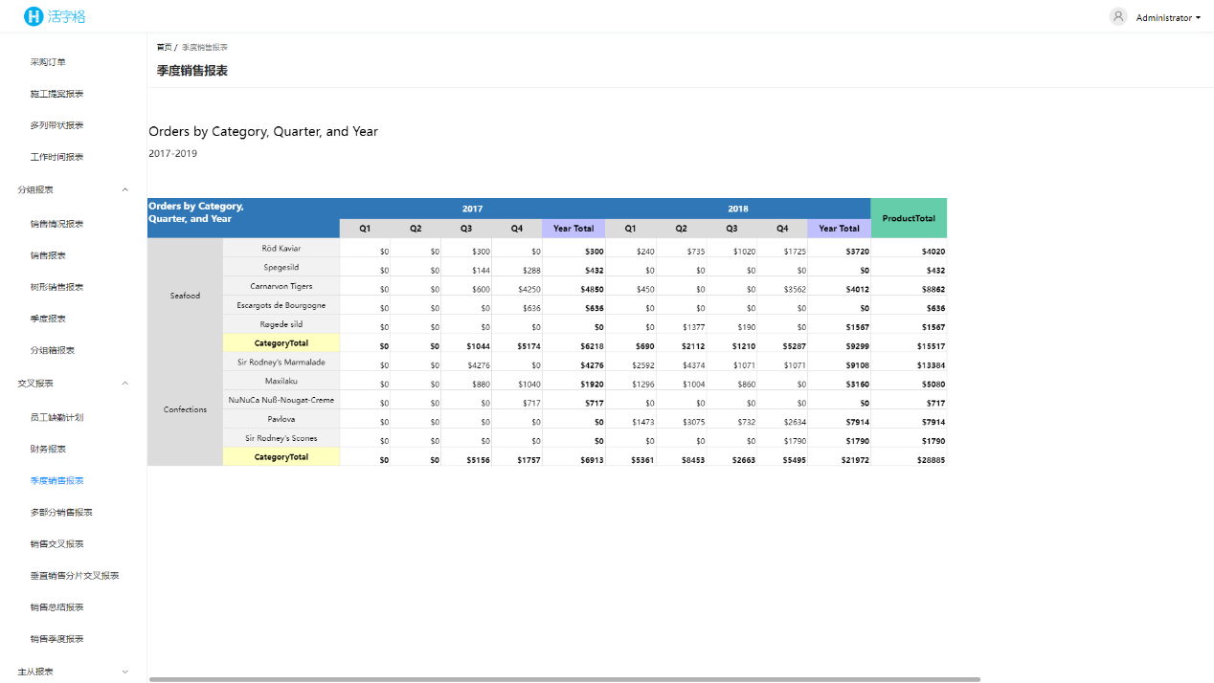Click the 首页 breadcrumb link

165,47
